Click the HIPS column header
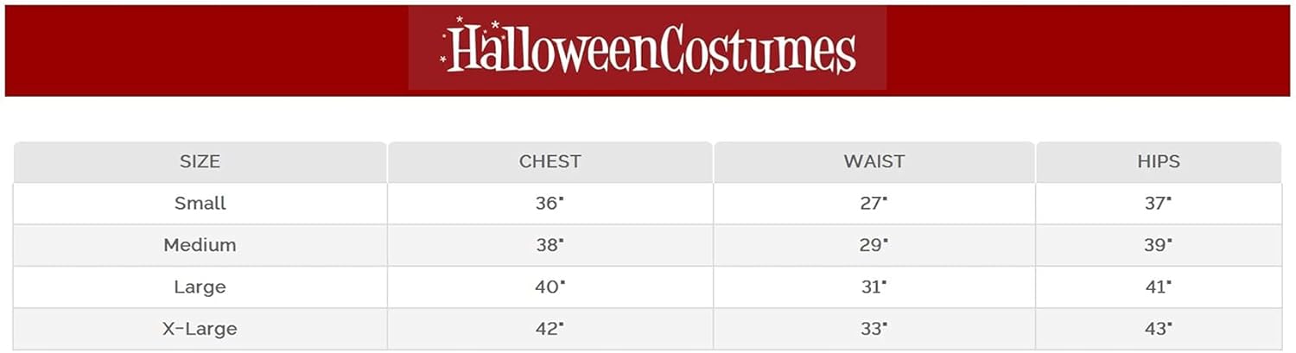Viewport: 1296px width, 353px height. (1158, 161)
